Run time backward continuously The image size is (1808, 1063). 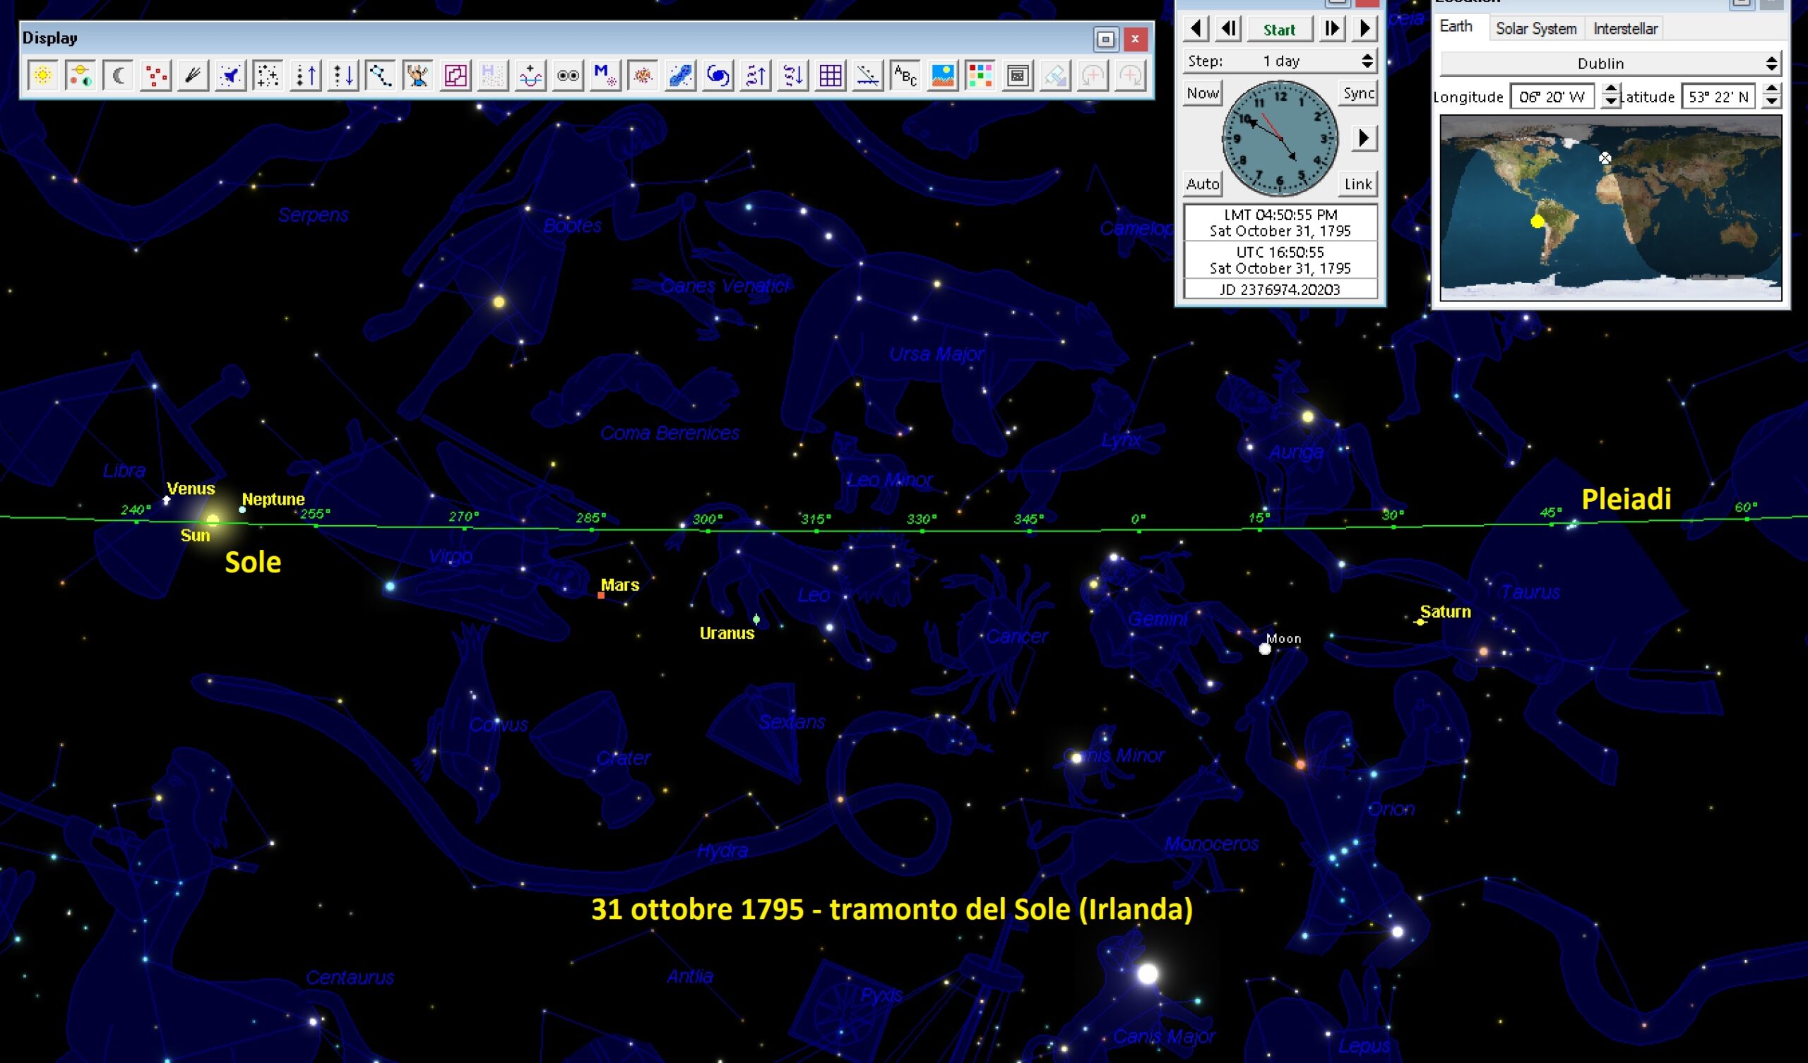(1196, 29)
